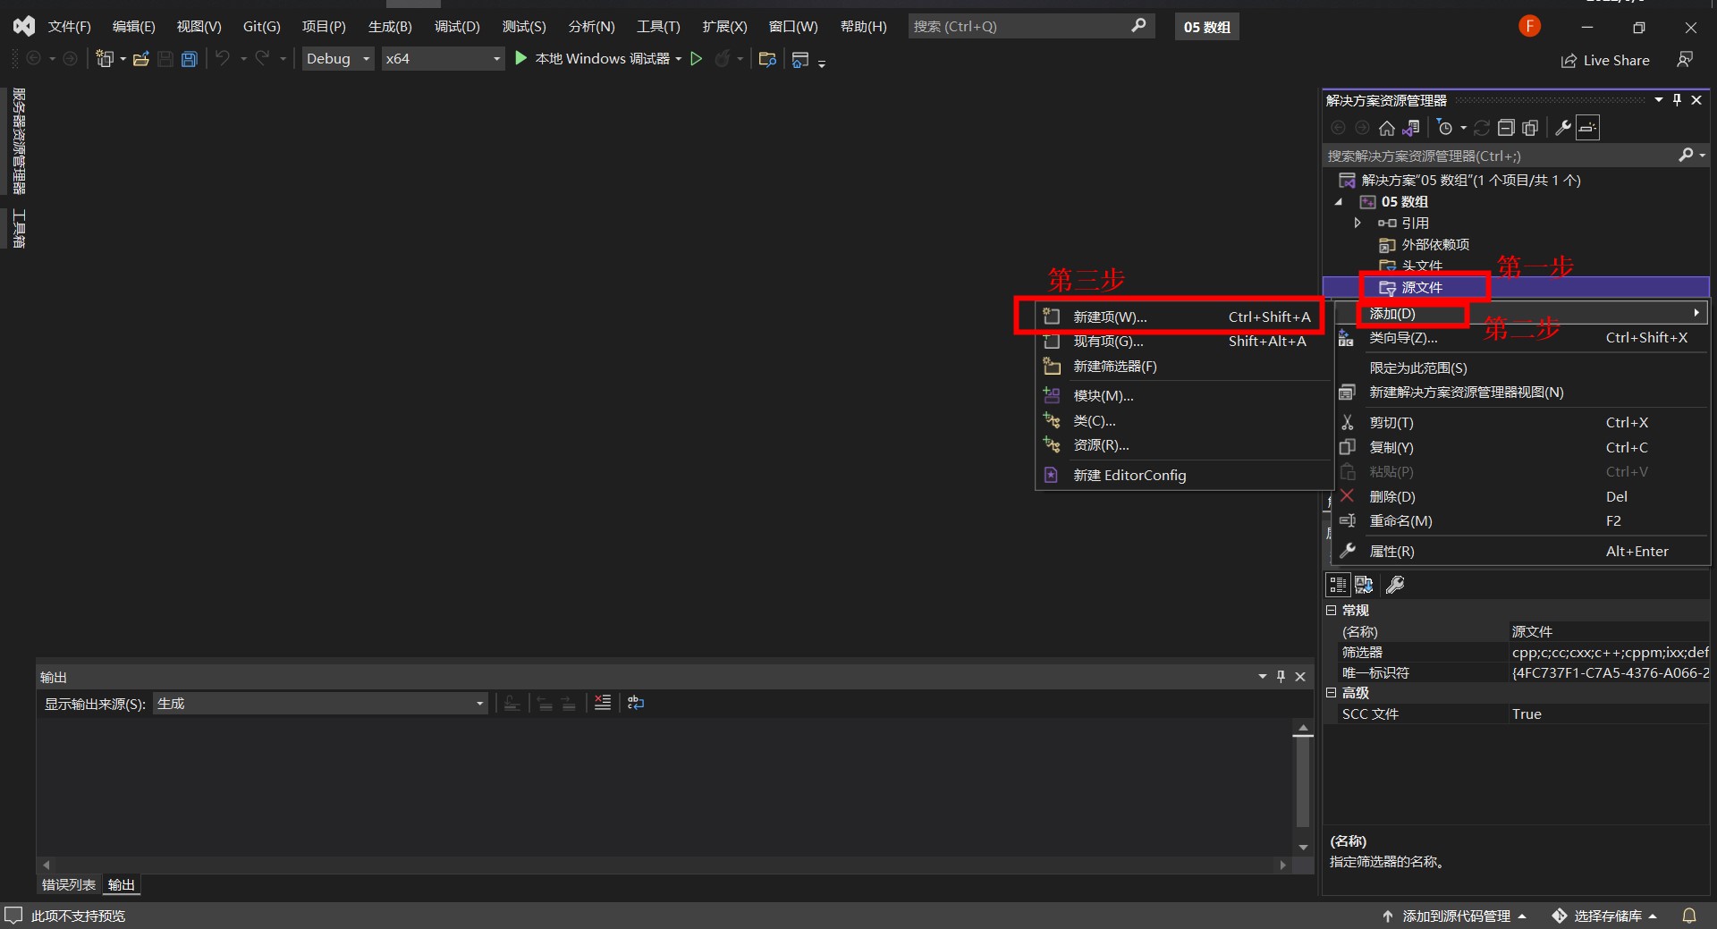1717x929 pixels.
Task: Open the 调试(D) menu
Action: click(457, 27)
